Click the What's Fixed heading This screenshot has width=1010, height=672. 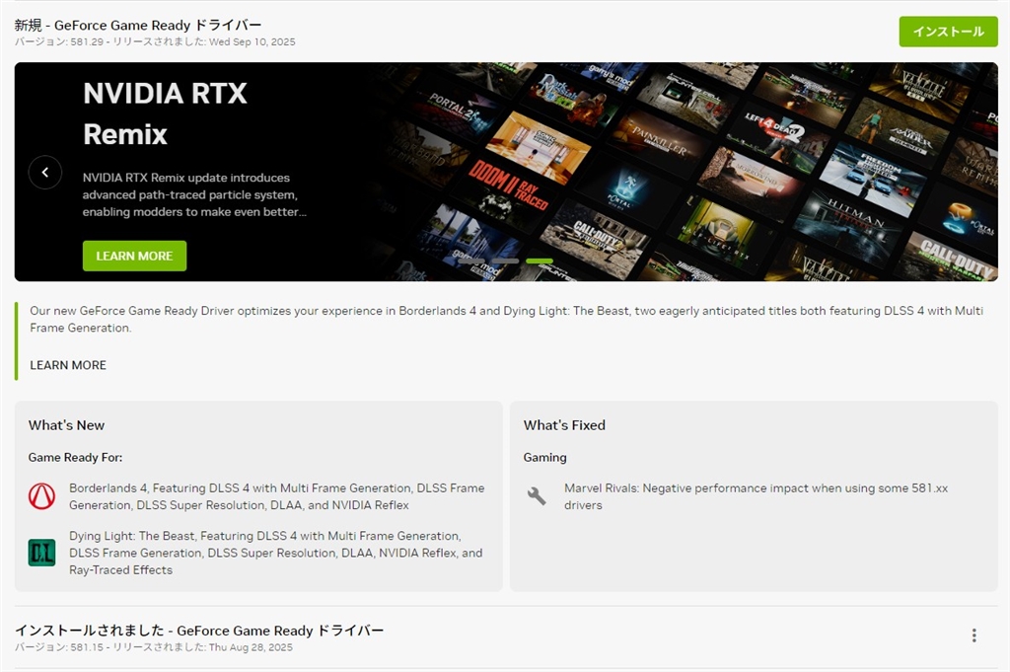(x=564, y=425)
